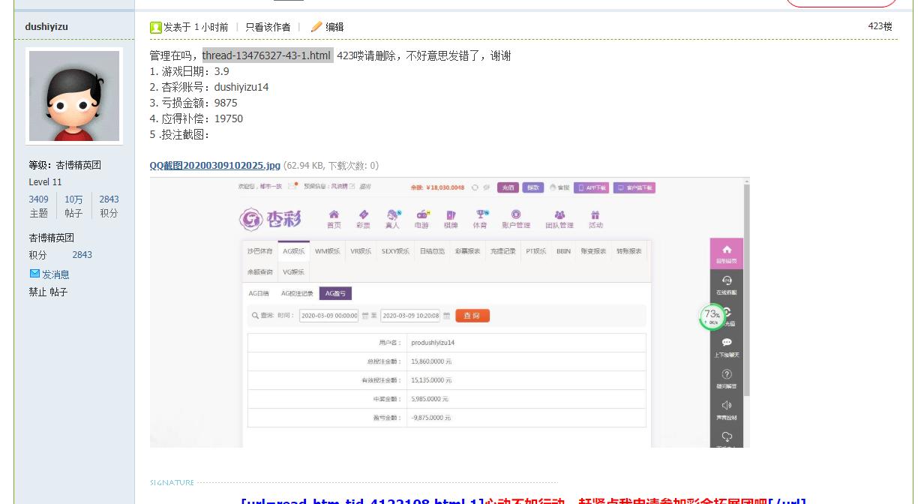Click the 提款 withdraw button in screenshot
918x504 pixels.
[x=532, y=187]
